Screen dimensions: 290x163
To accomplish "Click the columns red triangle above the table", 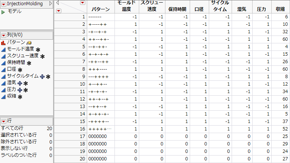I will [x=82, y=3].
